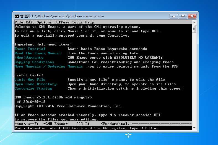Click 'to recover the files you were editing' line
The width and height of the screenshot is (218, 145).
[56, 119]
